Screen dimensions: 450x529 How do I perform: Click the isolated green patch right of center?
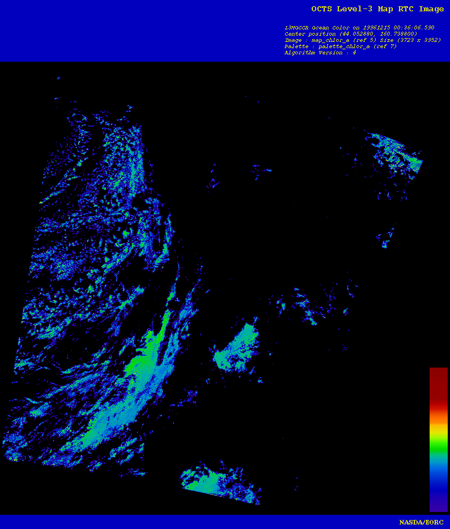coord(237,347)
